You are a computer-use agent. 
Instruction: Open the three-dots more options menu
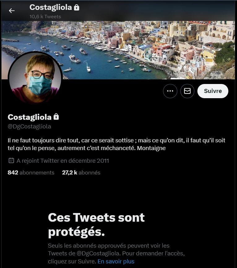[x=170, y=91]
